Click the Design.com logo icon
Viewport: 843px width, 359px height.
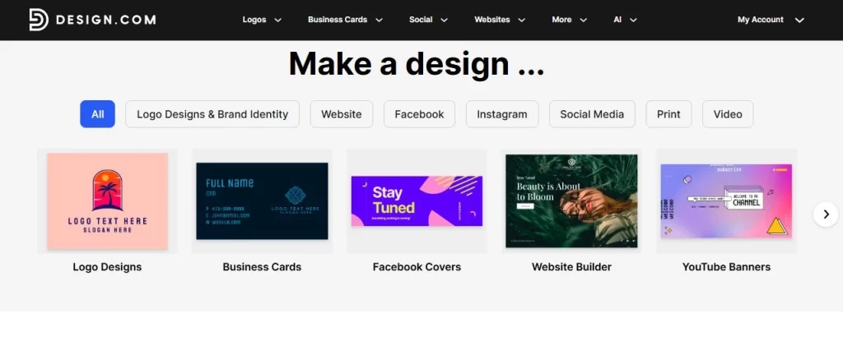click(39, 20)
